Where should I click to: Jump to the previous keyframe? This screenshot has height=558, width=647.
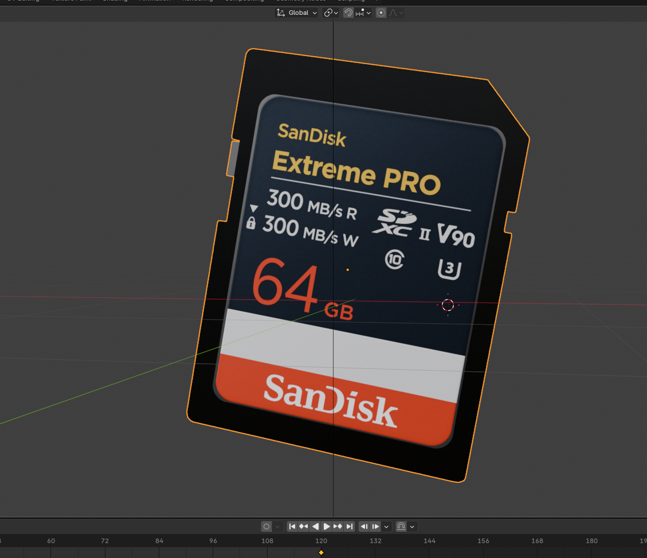point(303,526)
